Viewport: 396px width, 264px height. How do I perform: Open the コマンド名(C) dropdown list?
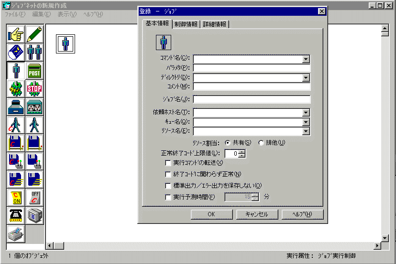pyautogui.click(x=306, y=59)
